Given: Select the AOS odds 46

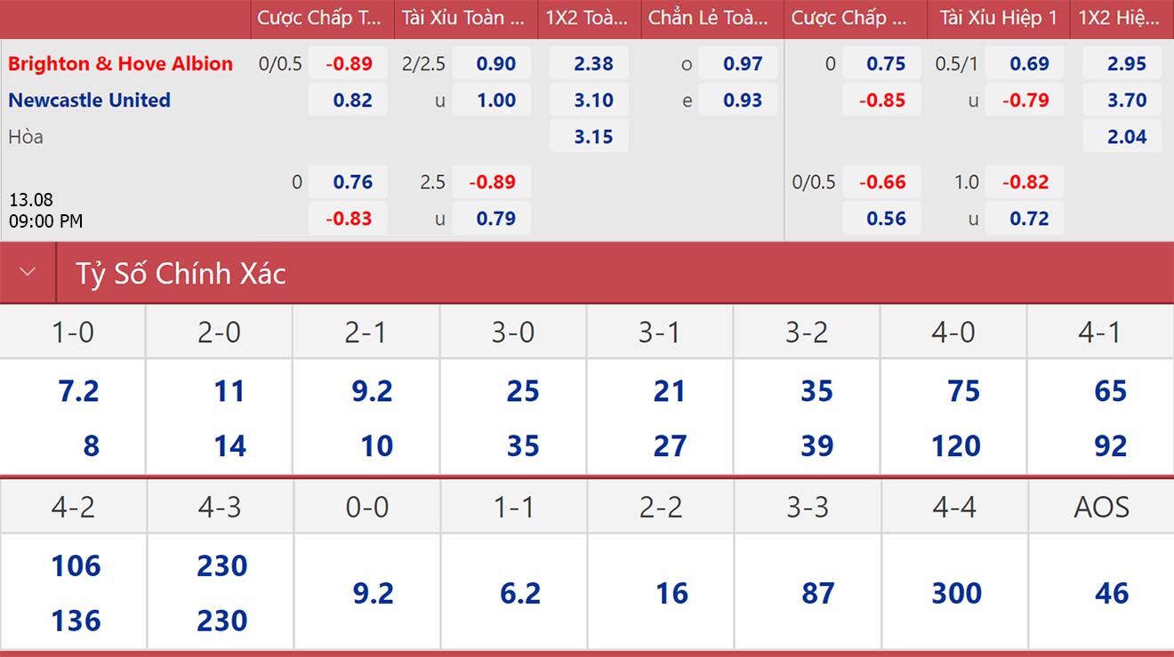Looking at the screenshot, I should (x=1112, y=593).
